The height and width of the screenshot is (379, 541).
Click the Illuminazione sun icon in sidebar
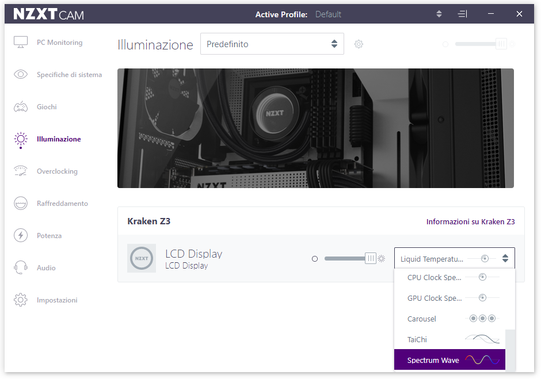[21, 139]
